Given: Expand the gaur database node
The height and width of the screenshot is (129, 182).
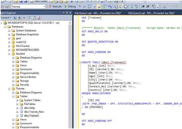Looking at the screenshot, I should tap(9, 38).
